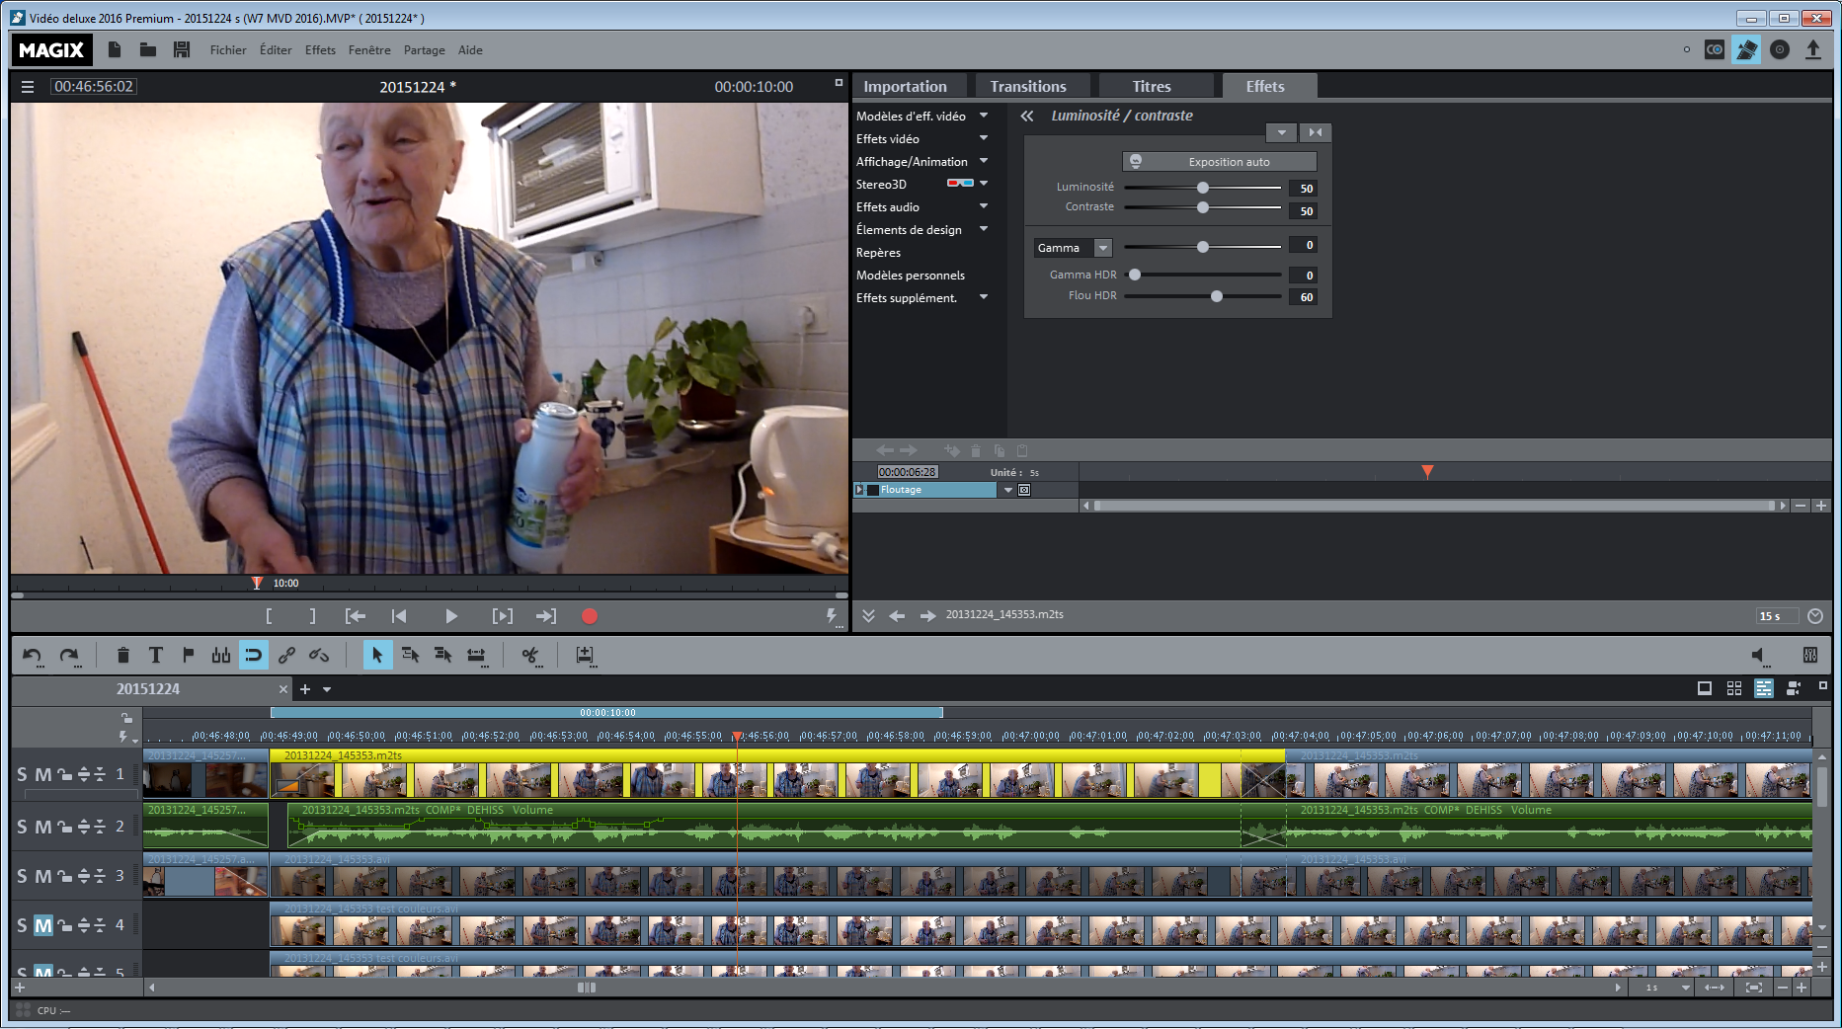Toggle Mute on track 1
The height and width of the screenshot is (1029, 1842).
[x=43, y=774]
